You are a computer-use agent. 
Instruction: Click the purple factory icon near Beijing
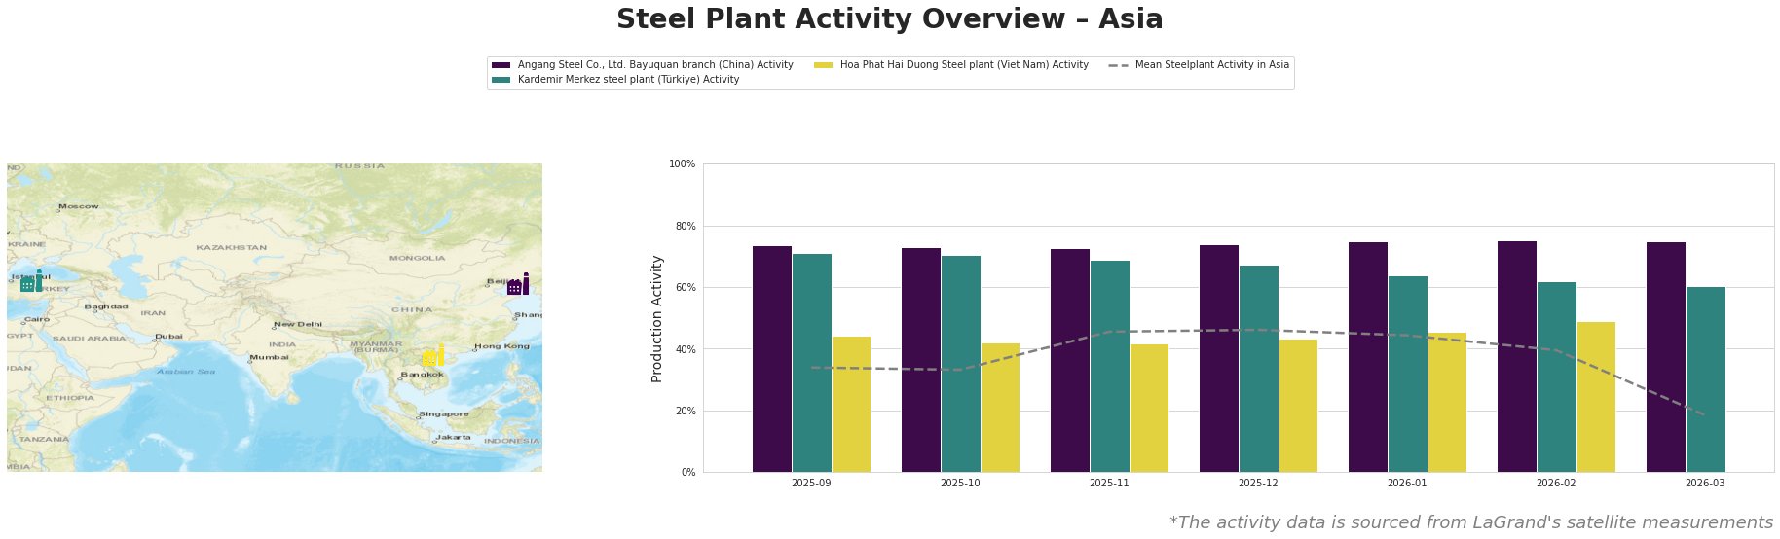click(x=518, y=285)
